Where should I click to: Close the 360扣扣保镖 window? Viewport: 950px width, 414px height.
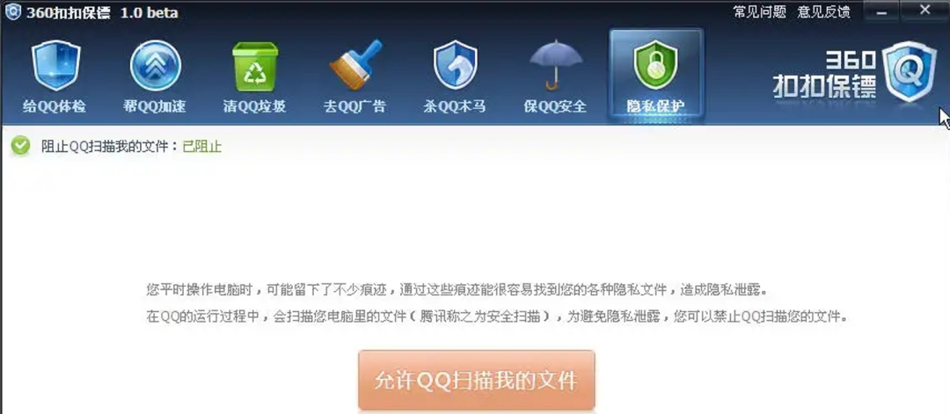coord(924,11)
